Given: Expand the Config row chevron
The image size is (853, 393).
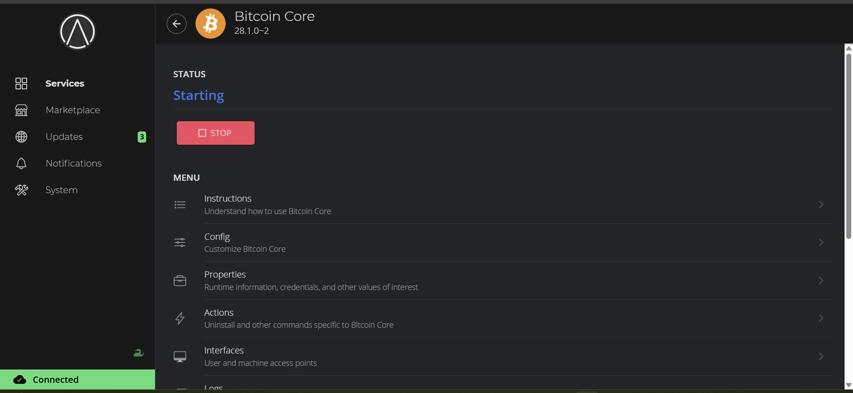Looking at the screenshot, I should click(x=821, y=242).
